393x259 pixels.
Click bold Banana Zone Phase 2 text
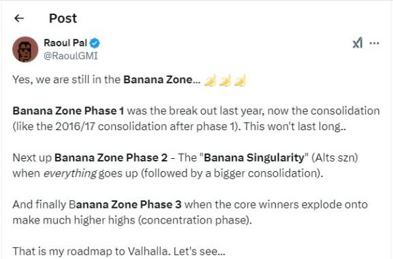111,157
